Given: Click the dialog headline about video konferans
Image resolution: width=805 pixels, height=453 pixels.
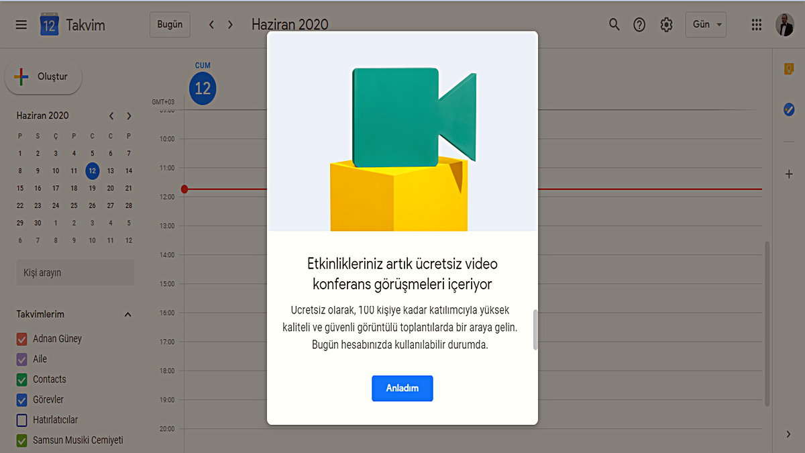Looking at the screenshot, I should [402, 274].
